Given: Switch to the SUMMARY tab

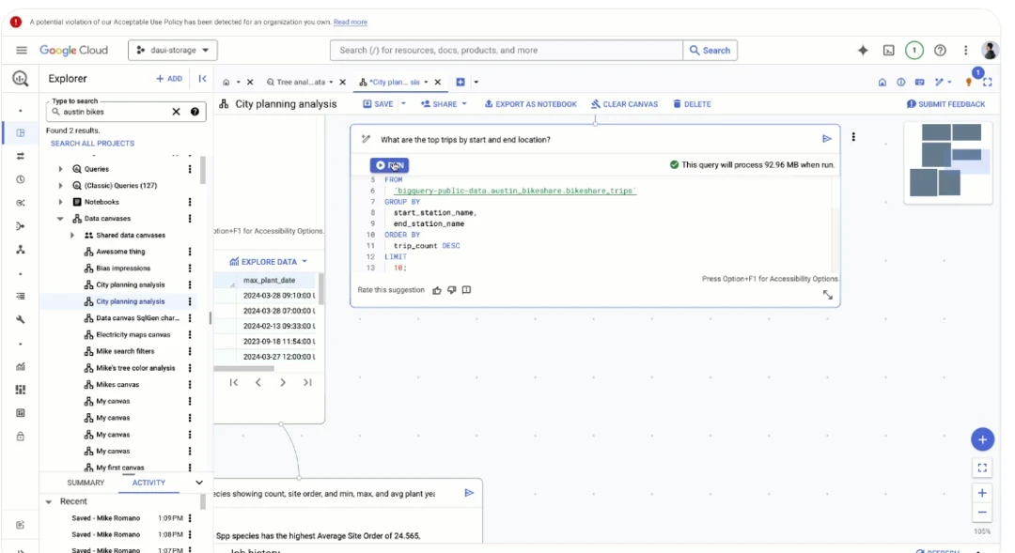Looking at the screenshot, I should [x=86, y=483].
